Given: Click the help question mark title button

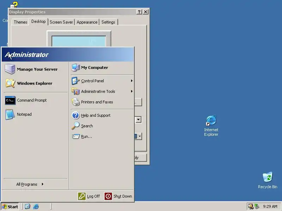Looking at the screenshot, I should tap(139, 12).
